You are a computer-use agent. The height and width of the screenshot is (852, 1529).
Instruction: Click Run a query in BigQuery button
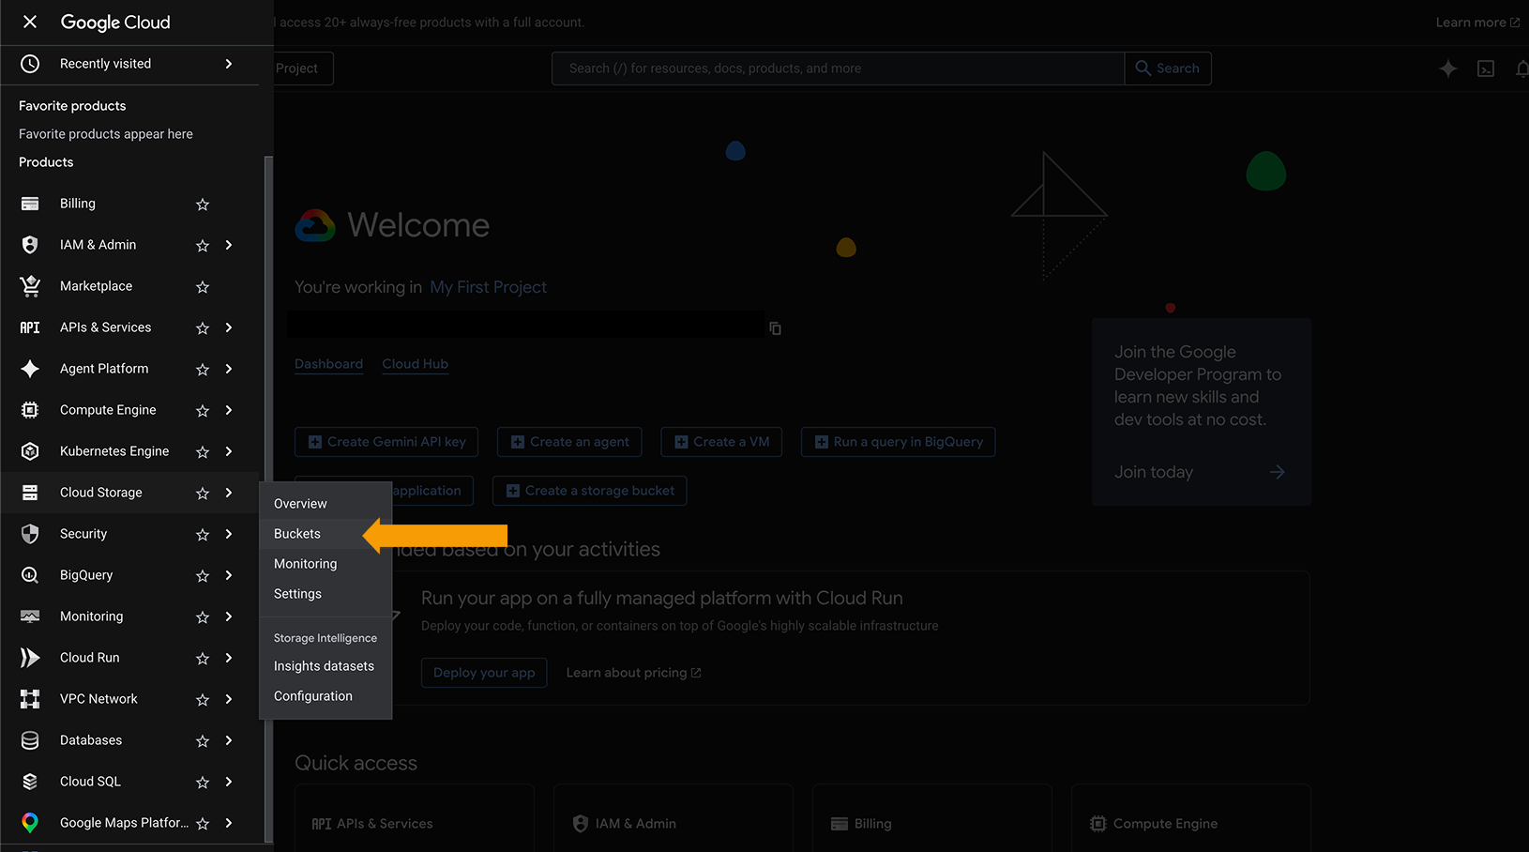coord(899,442)
